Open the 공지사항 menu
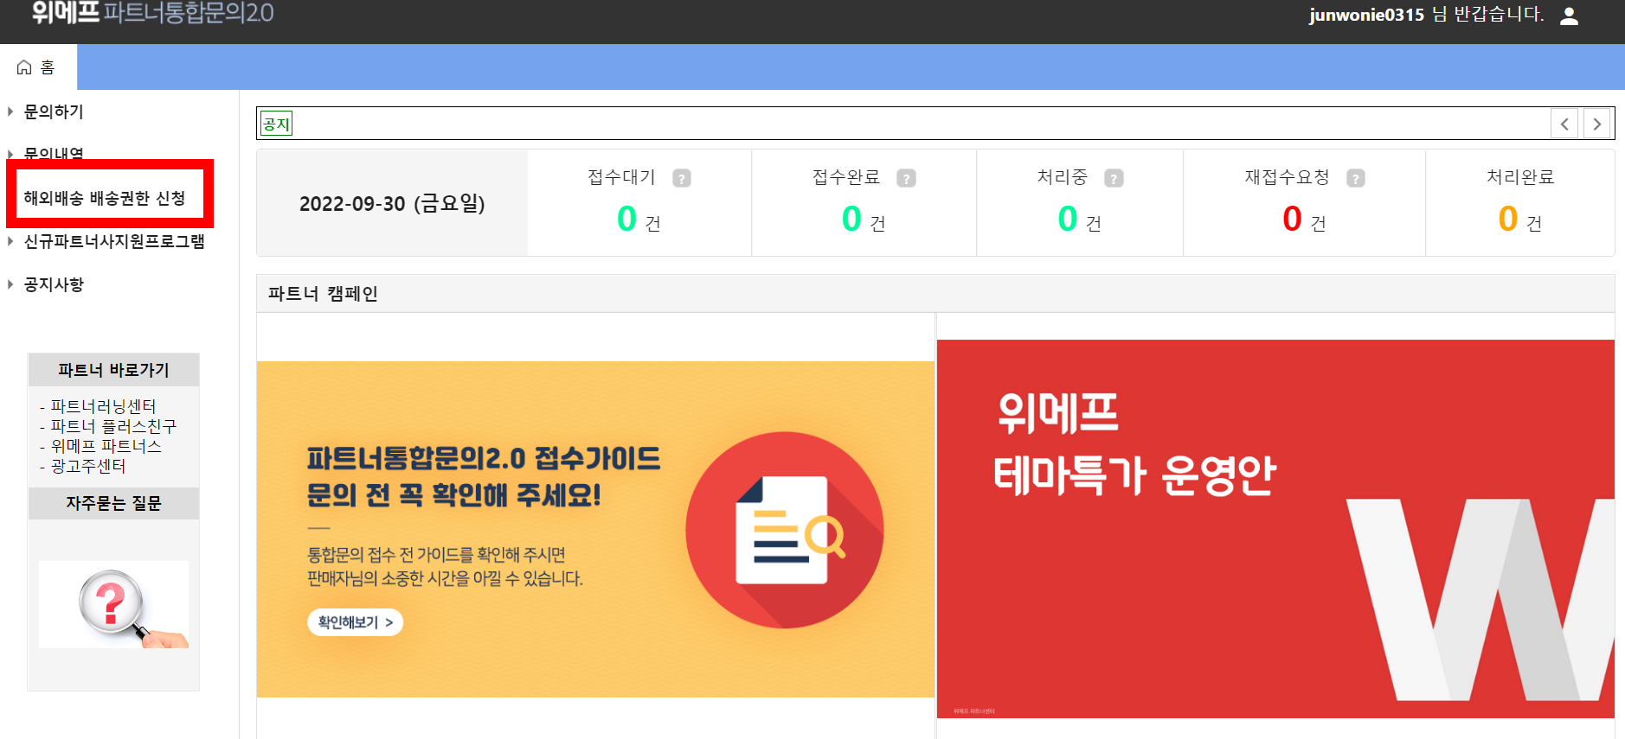 pos(54,284)
